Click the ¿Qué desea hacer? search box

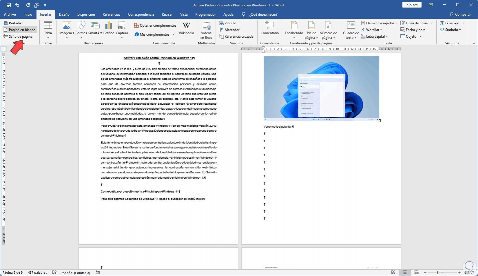263,14
